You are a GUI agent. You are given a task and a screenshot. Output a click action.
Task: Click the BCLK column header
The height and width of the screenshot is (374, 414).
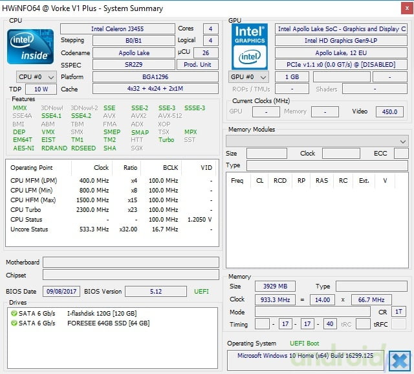point(161,168)
